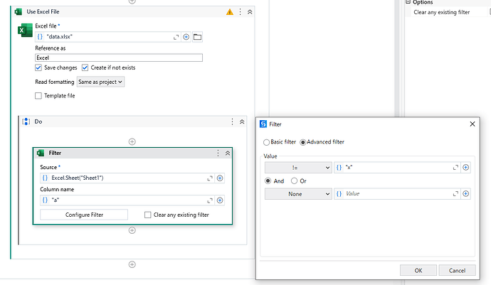Add activity above the Filter activity
The height and width of the screenshot is (285, 491).
coord(132,141)
